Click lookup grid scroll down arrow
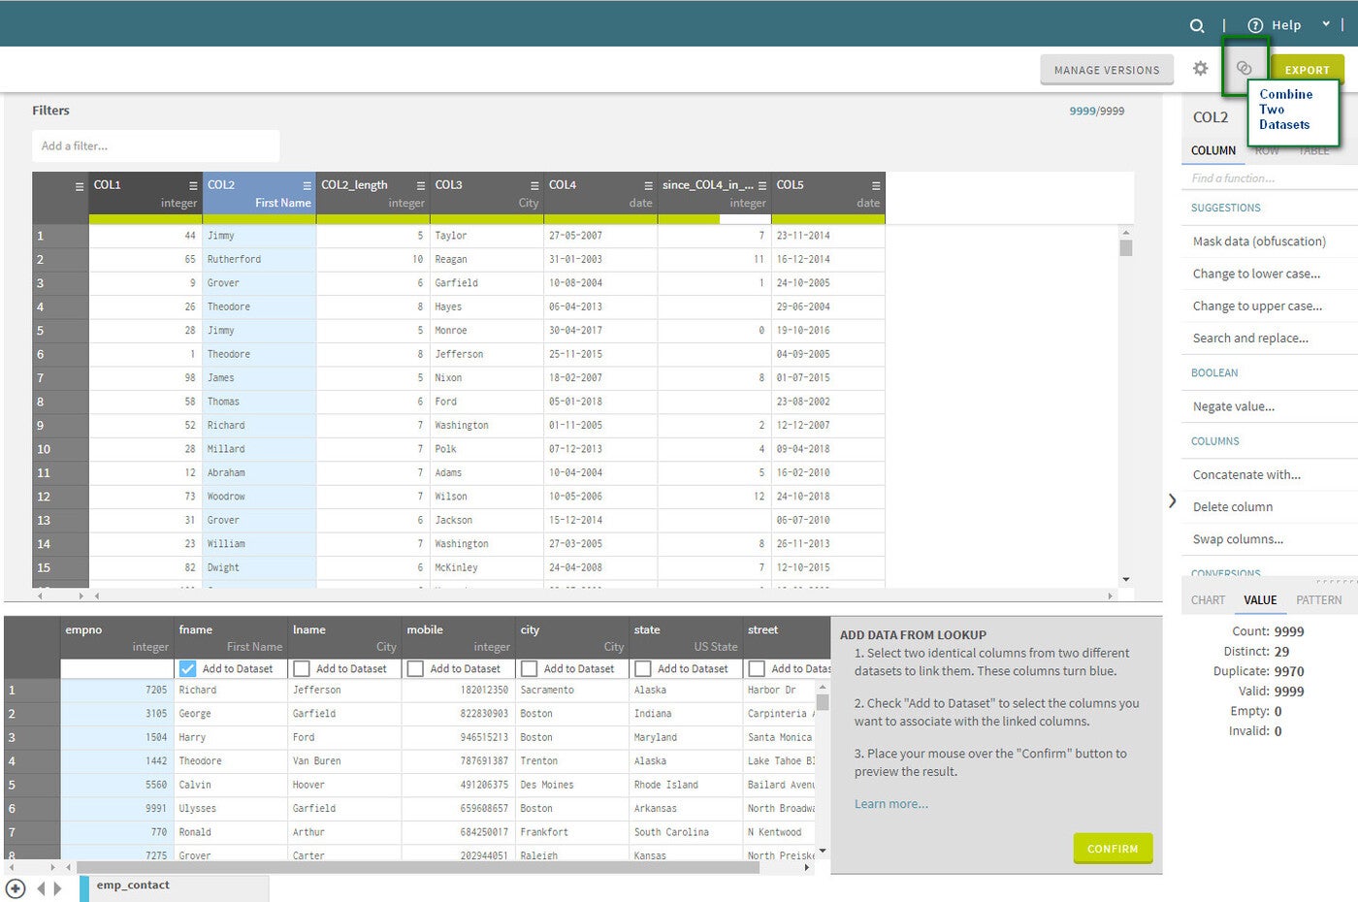Viewport: 1358px width, 902px height. [x=823, y=852]
